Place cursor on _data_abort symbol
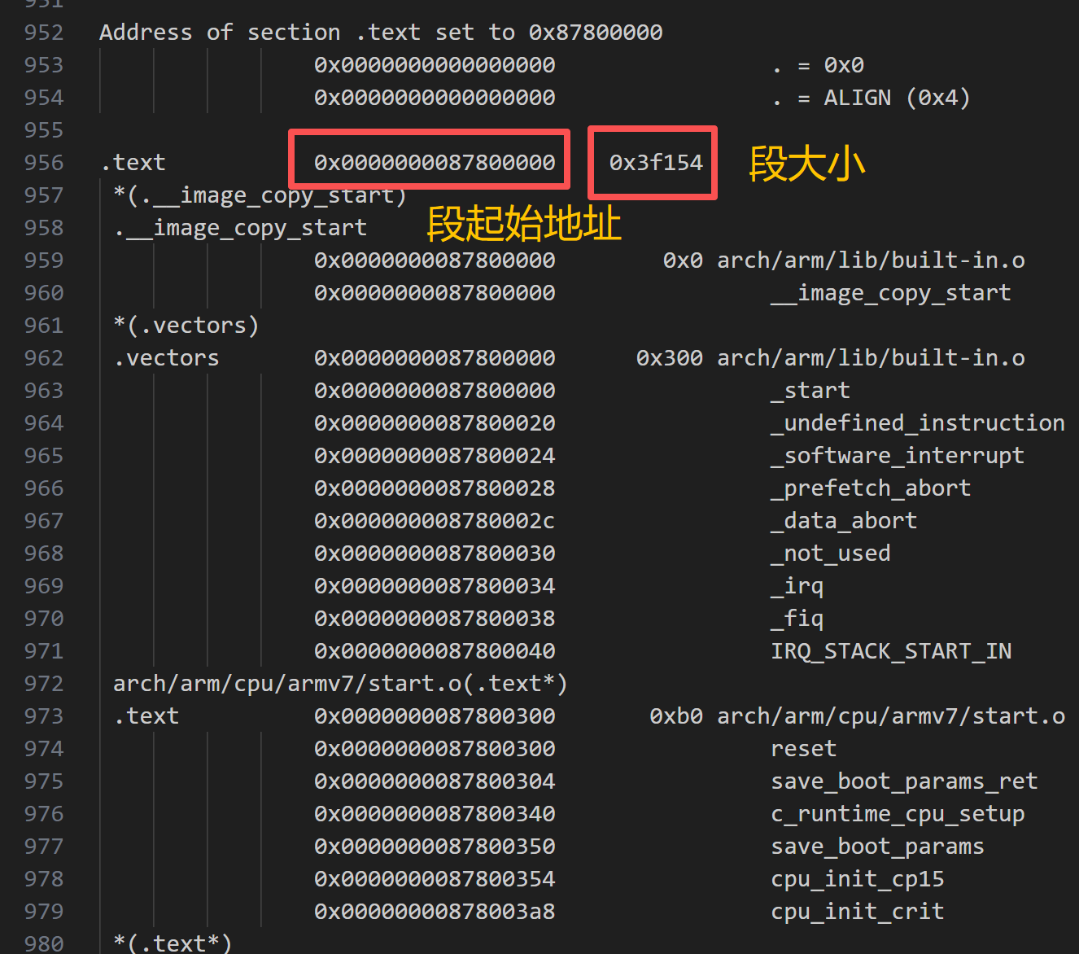 843,521
